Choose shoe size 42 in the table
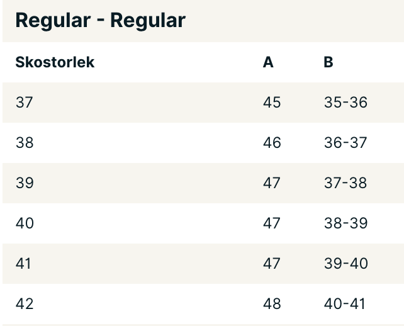This screenshot has height=326, width=404. coord(25,304)
